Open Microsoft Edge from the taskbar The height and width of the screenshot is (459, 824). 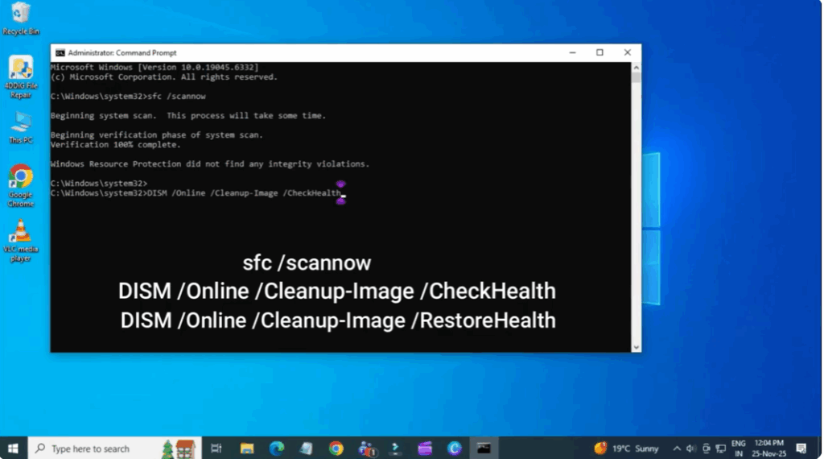277,449
